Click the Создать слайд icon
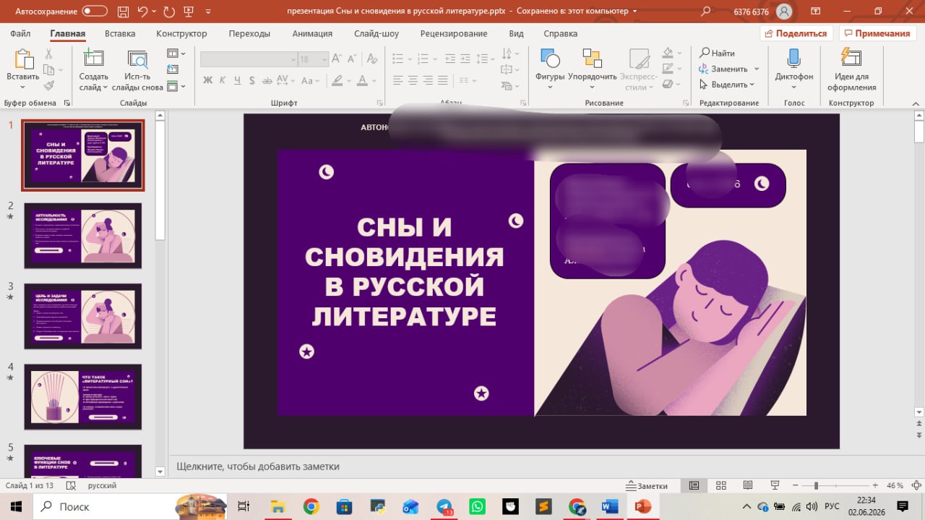The height and width of the screenshot is (520, 925). pyautogui.click(x=93, y=59)
